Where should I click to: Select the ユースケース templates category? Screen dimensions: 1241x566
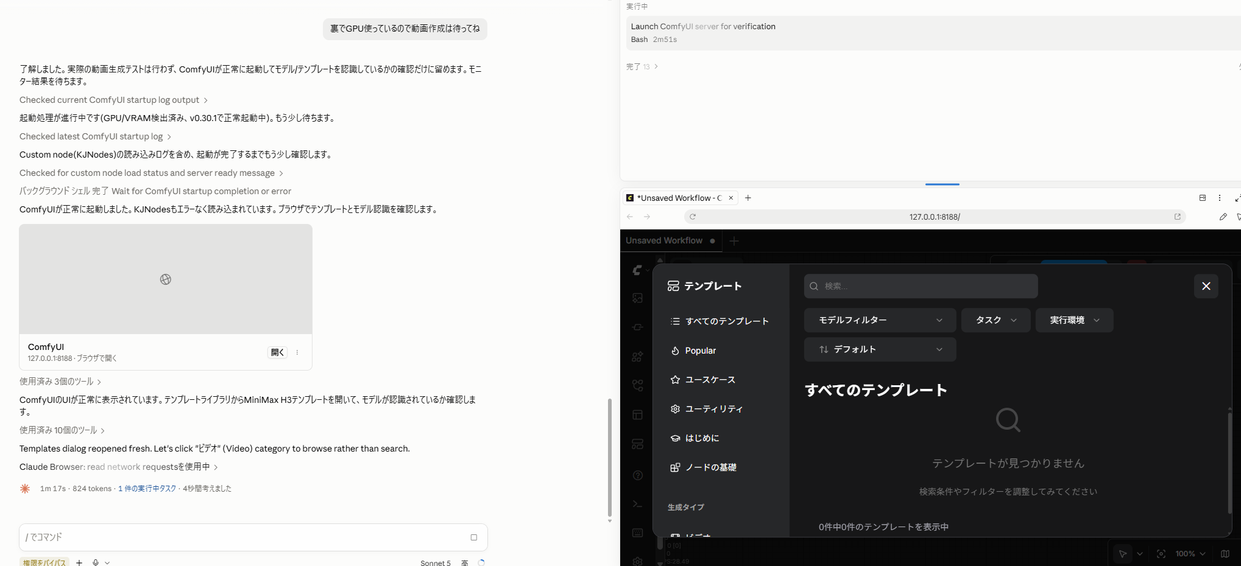pyautogui.click(x=720, y=380)
